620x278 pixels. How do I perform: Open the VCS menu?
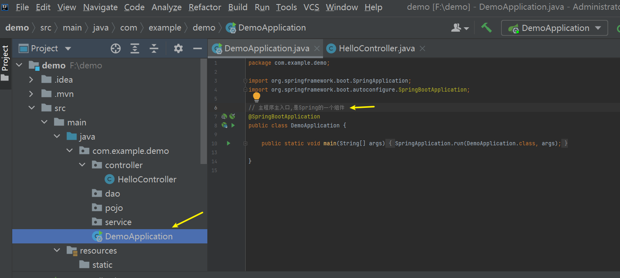[311, 7]
